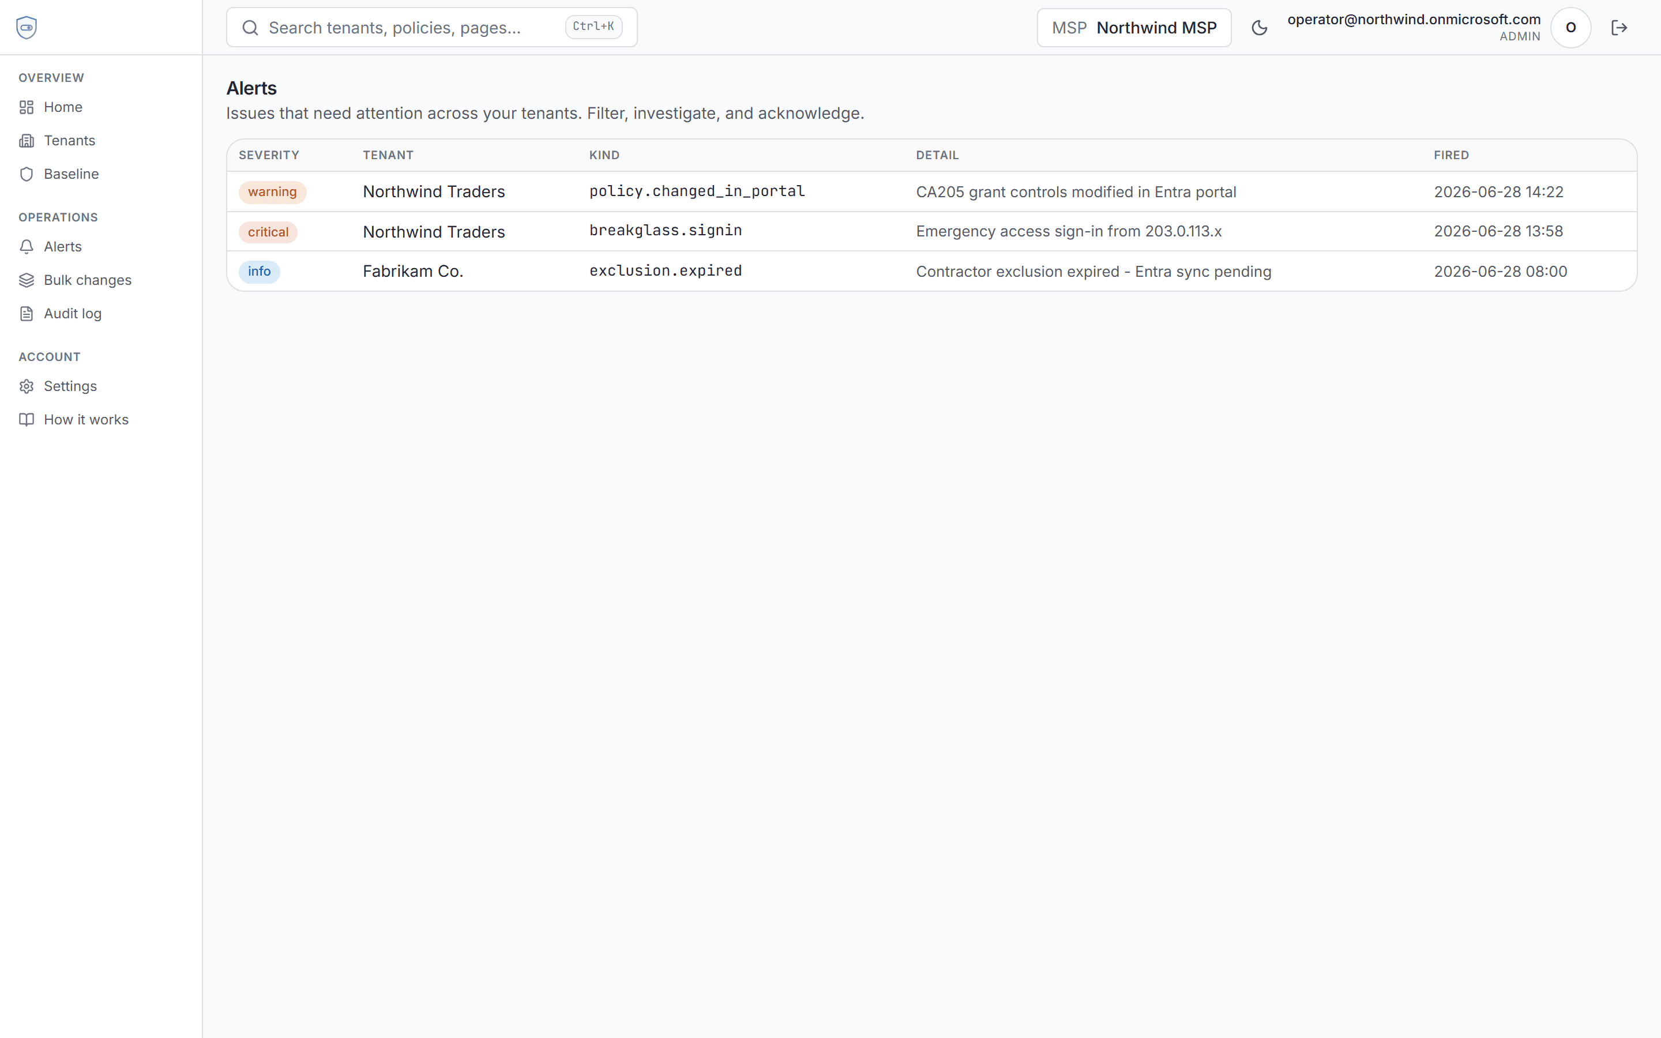Viewport: 1661px width, 1038px height.
Task: Click the Bulk changes layers icon
Action: (26, 280)
